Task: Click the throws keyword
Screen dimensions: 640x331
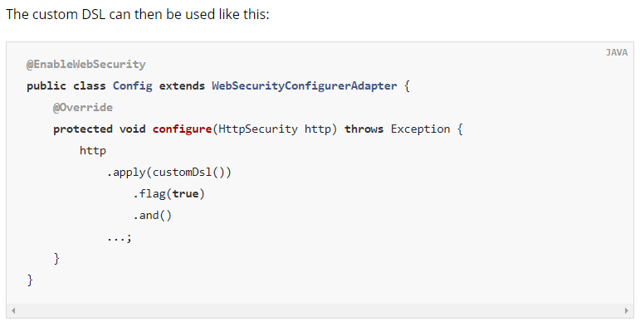Action: (x=364, y=129)
